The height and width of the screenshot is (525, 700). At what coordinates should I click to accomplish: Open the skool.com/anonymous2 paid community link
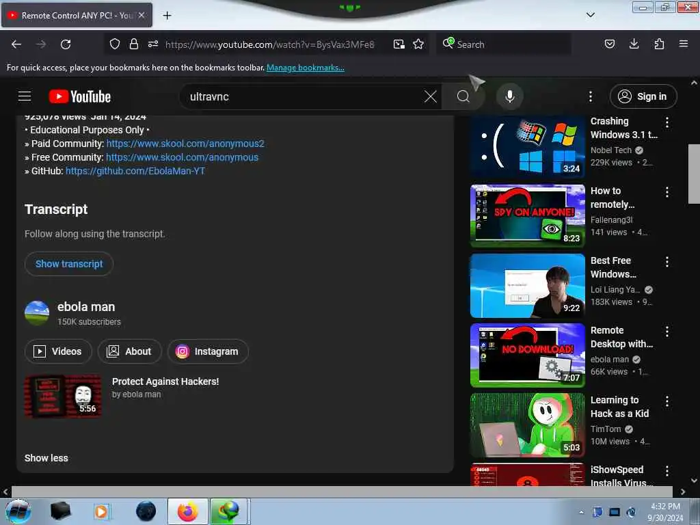coord(185,144)
